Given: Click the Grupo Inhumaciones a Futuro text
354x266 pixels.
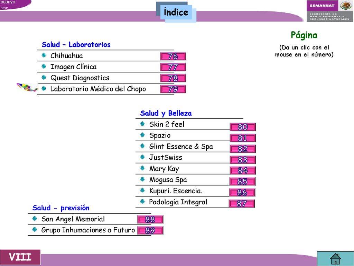Looking at the screenshot, I should 88,230.
